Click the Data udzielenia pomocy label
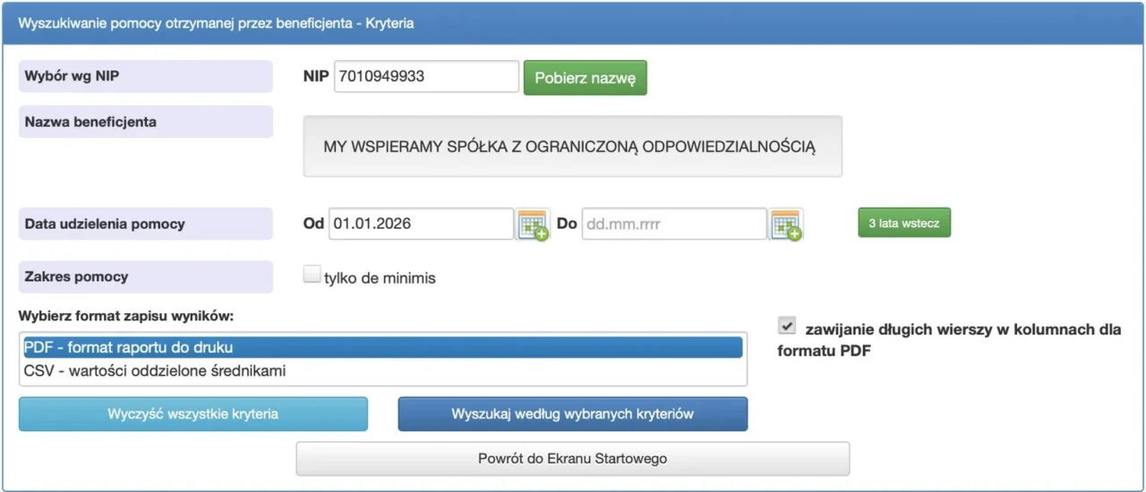The height and width of the screenshot is (492, 1146). point(146,224)
